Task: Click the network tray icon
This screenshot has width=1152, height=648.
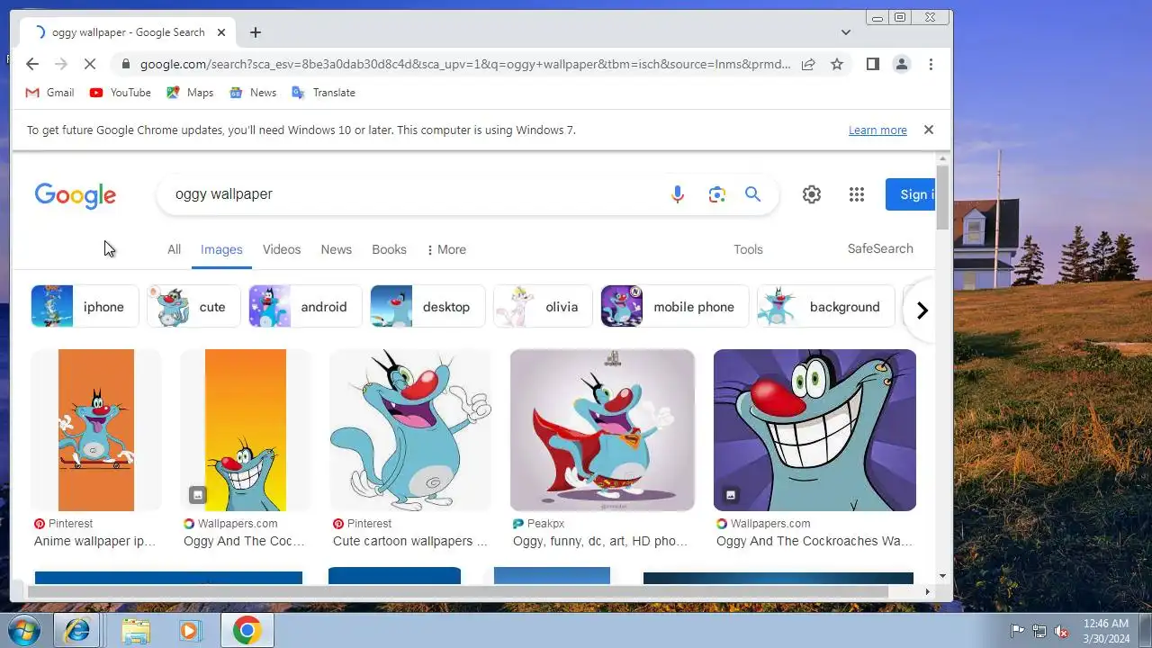Action: (x=1039, y=631)
